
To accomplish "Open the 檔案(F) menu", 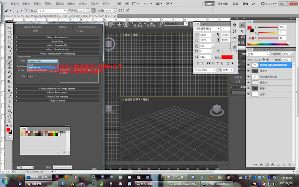I will click(14, 4).
